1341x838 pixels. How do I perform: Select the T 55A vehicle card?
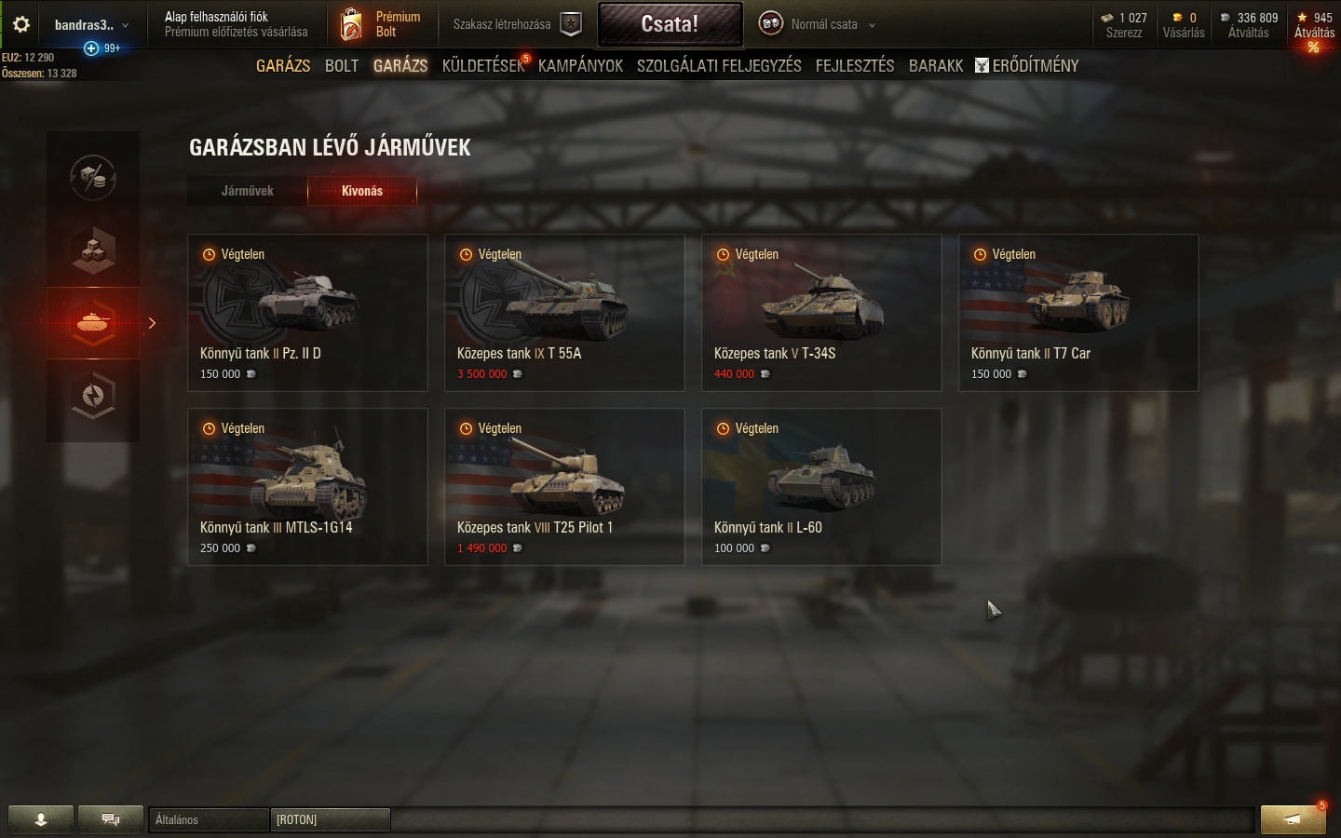[564, 313]
